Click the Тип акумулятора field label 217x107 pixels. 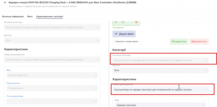pos(15,96)
